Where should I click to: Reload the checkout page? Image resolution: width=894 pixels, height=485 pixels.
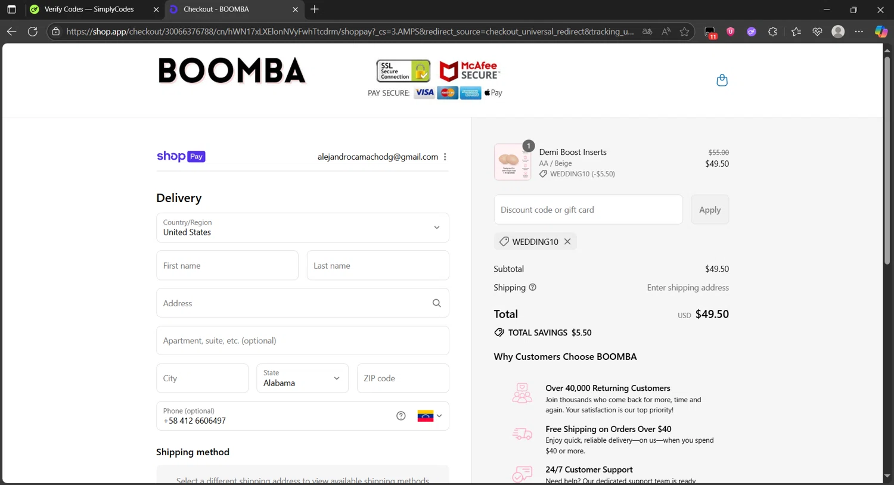click(x=33, y=32)
